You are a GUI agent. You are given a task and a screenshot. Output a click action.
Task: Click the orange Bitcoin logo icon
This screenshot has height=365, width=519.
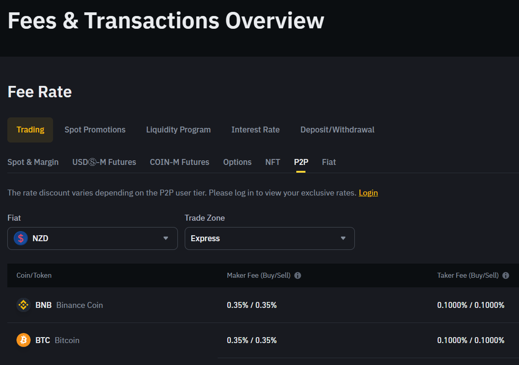(x=23, y=340)
